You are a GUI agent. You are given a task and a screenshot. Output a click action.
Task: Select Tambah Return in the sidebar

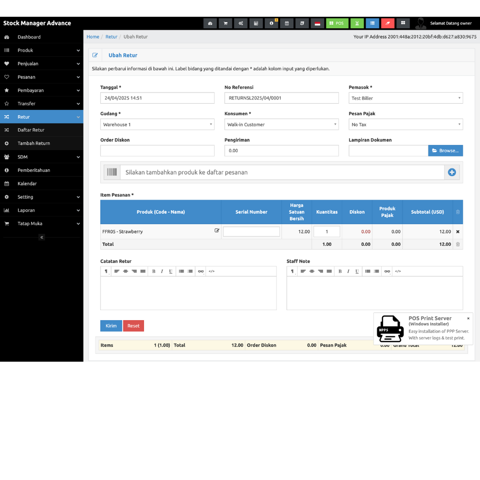click(x=34, y=143)
